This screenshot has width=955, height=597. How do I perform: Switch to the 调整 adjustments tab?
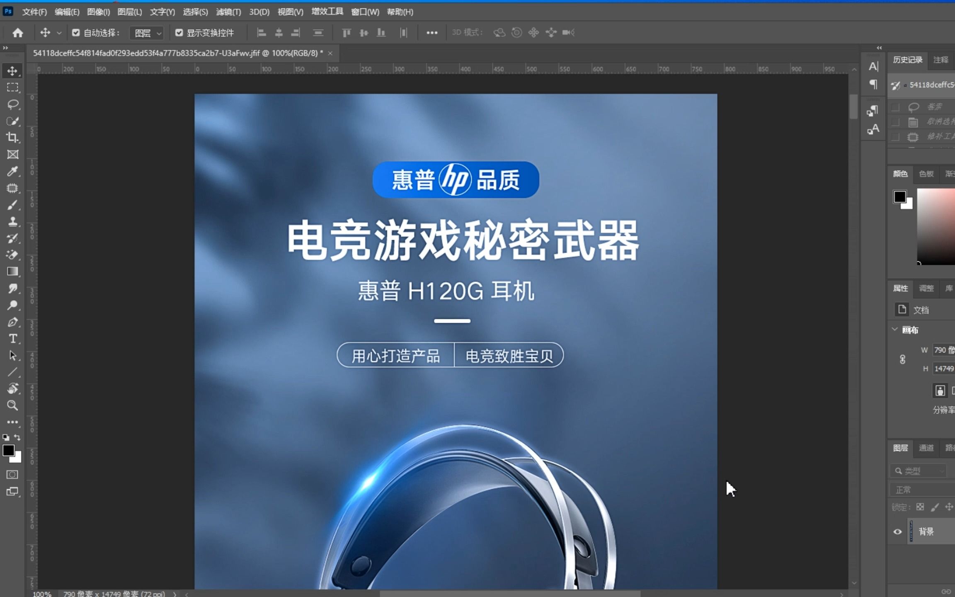[926, 288]
